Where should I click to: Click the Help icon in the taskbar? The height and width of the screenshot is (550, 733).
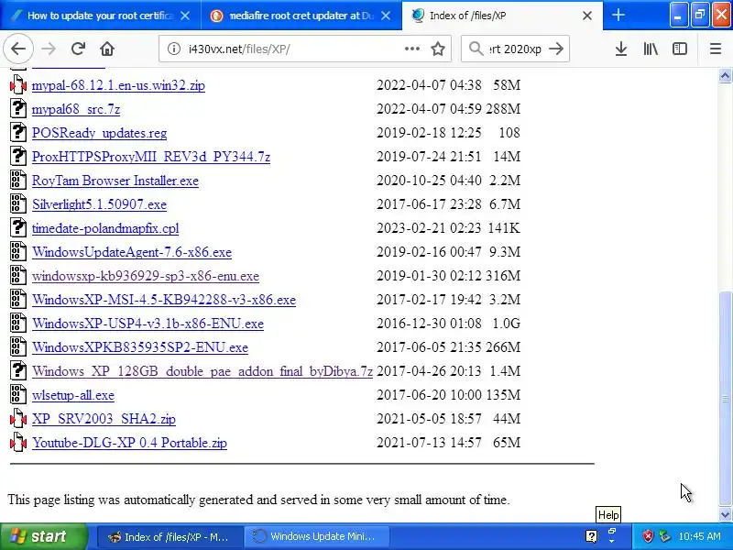[x=591, y=536]
